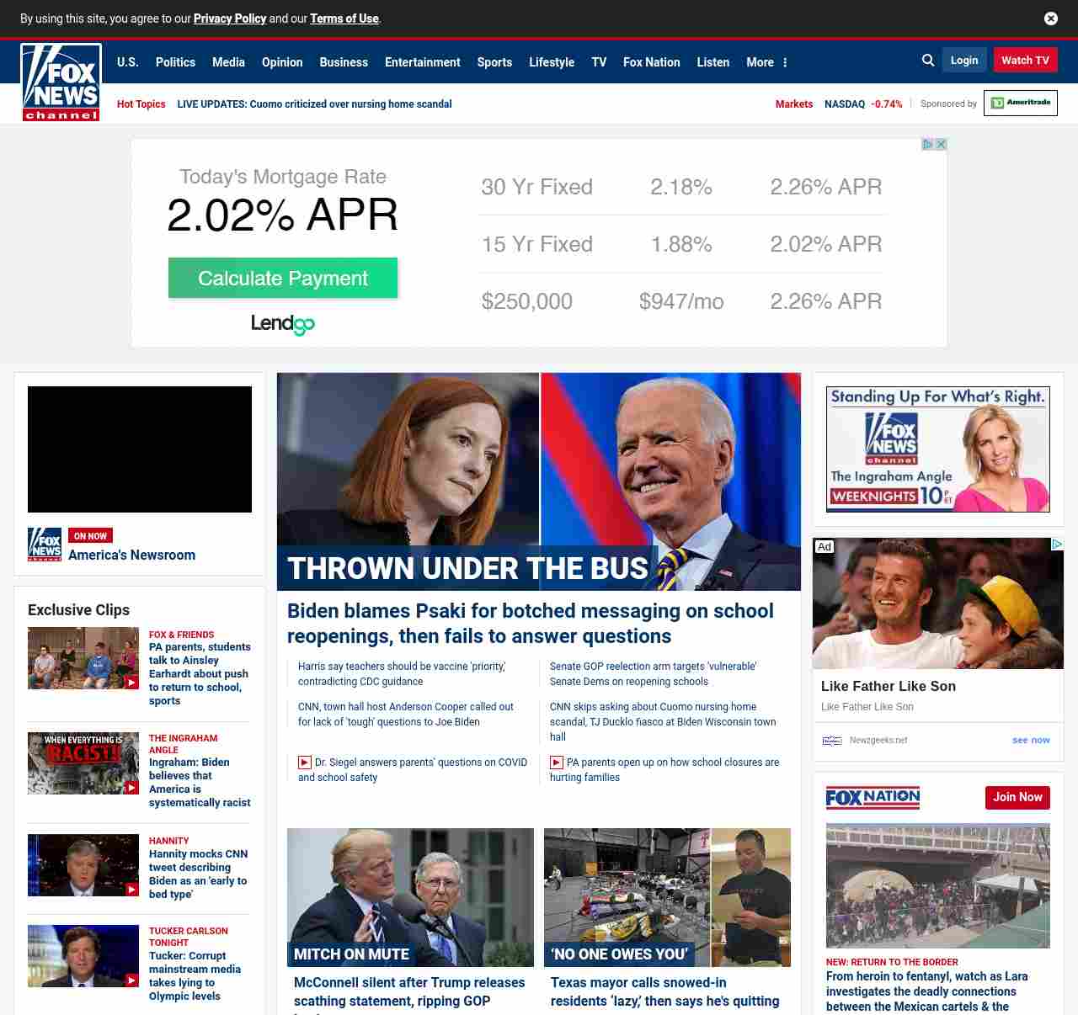Open the Fox Nation logo link

[873, 797]
